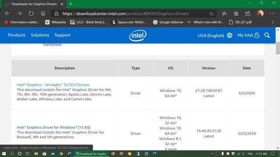Image resolution: width=280 pixels, height=157 pixels.
Task: Open Intel Graphics - Windows 10 DCH Drivers link
Action: click(53, 85)
